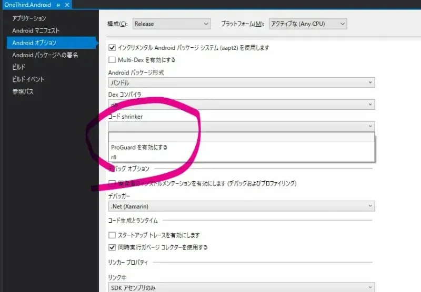Uncheck the incremental aapt2 packaging checkbox
This screenshot has height=292, width=421.
(x=112, y=48)
